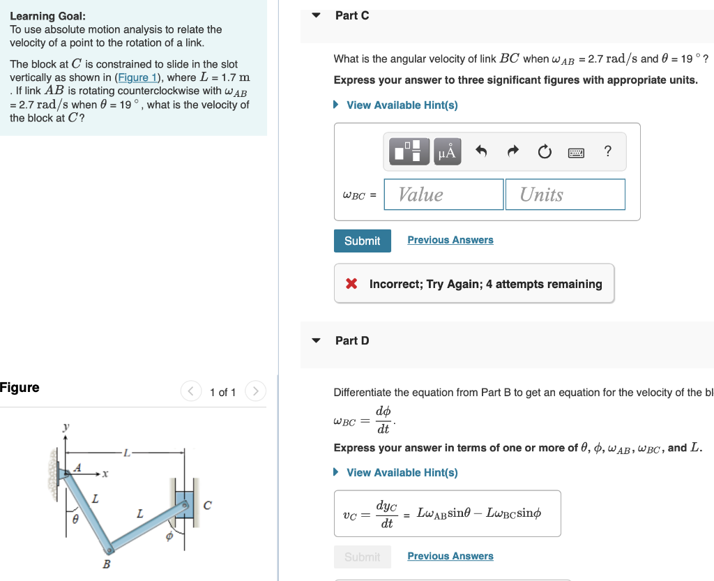This screenshot has height=581, width=714.
Task: Collapse Part C using its triangle
Action: 316,15
